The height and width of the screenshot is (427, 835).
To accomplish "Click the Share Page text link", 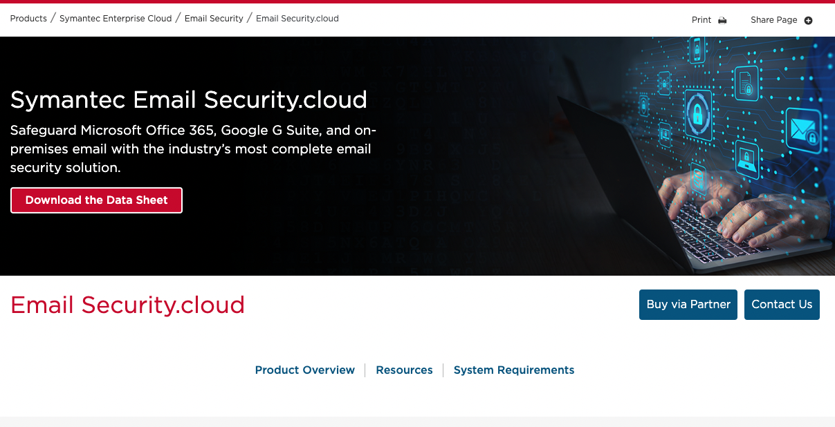I will point(773,20).
